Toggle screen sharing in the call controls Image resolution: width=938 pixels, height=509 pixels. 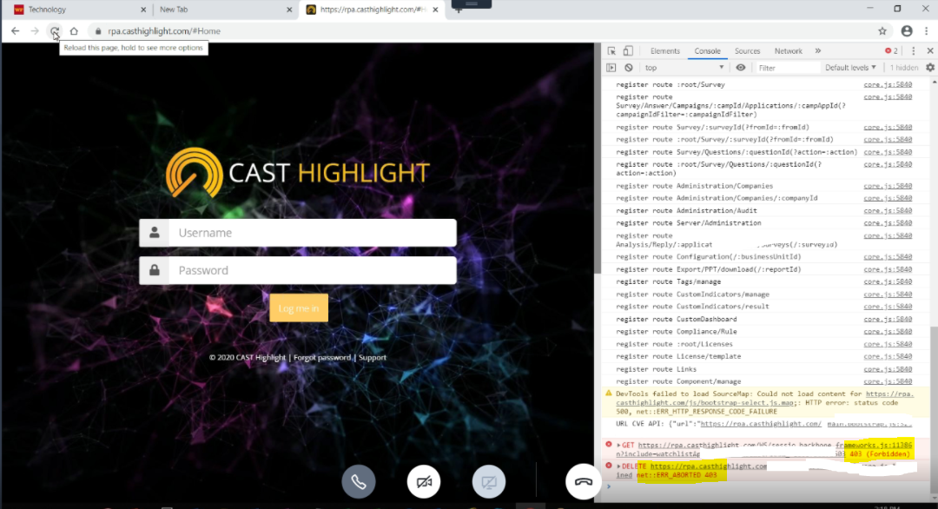tap(489, 481)
